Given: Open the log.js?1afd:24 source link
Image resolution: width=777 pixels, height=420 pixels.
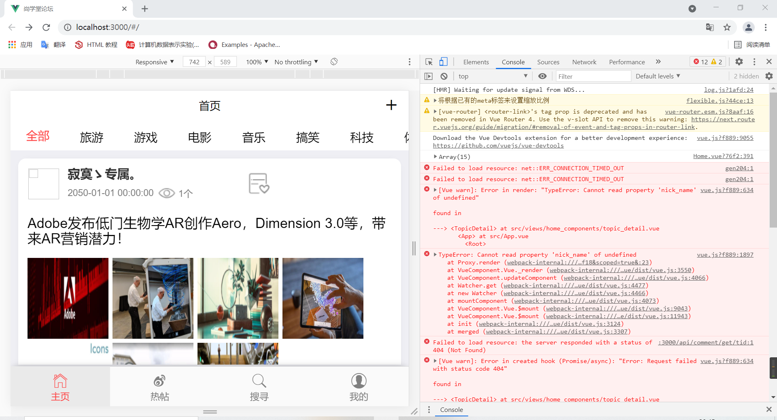Looking at the screenshot, I should tap(729, 90).
